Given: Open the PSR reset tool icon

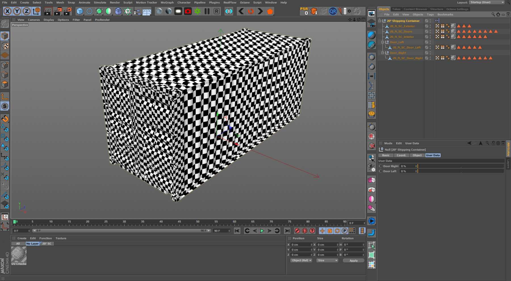Looking at the screenshot, I should 304,11.
